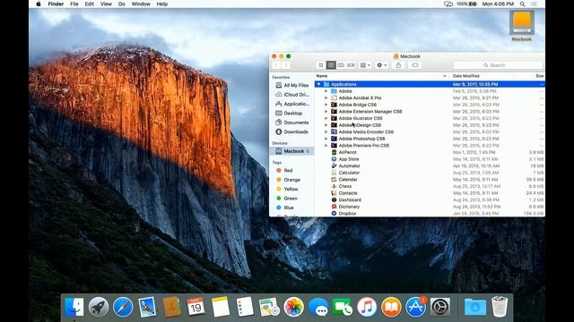Expand Adobe Premiere Pro CS6 folder
Viewport: 574px width, 322px height.
pyautogui.click(x=326, y=145)
